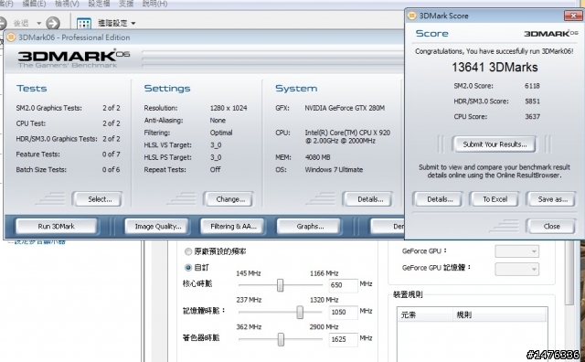Screen dimensions: 585x362
Task: Click the core clock 核心時脈 slider handle
Action: [280, 285]
